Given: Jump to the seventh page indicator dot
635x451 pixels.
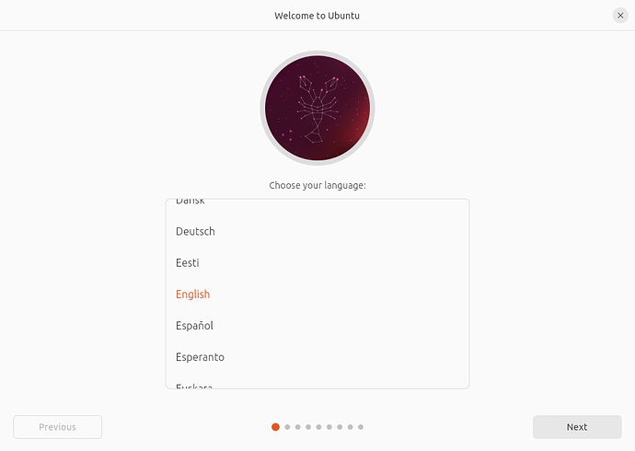Looking at the screenshot, I should point(340,427).
